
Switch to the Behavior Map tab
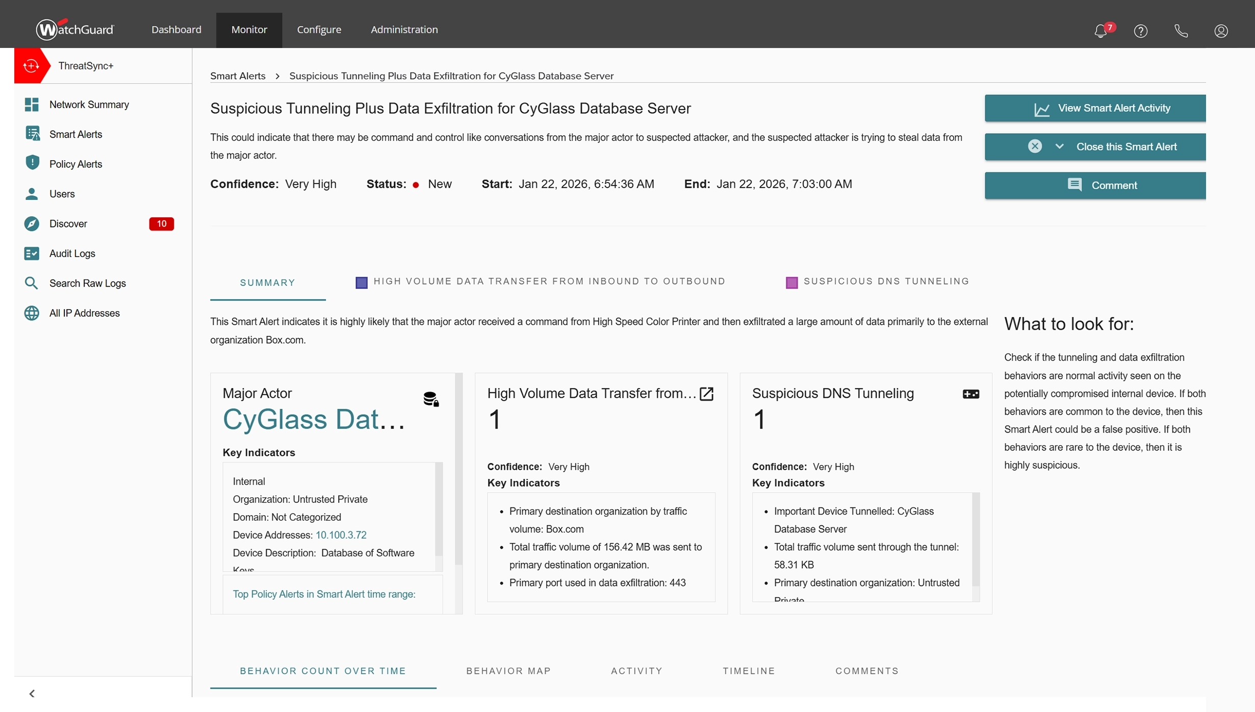[508, 671]
